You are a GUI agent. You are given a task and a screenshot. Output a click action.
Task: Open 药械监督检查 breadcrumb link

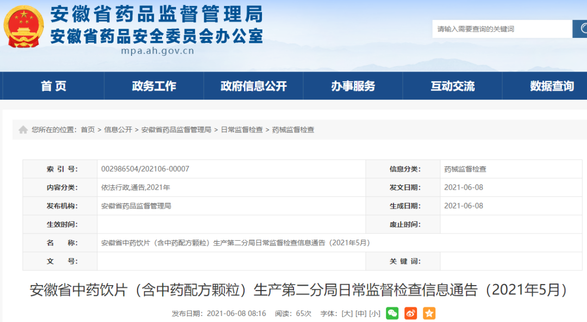pyautogui.click(x=293, y=130)
